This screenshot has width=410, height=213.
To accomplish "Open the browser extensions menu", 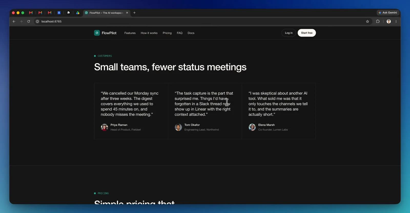I will click(378, 21).
